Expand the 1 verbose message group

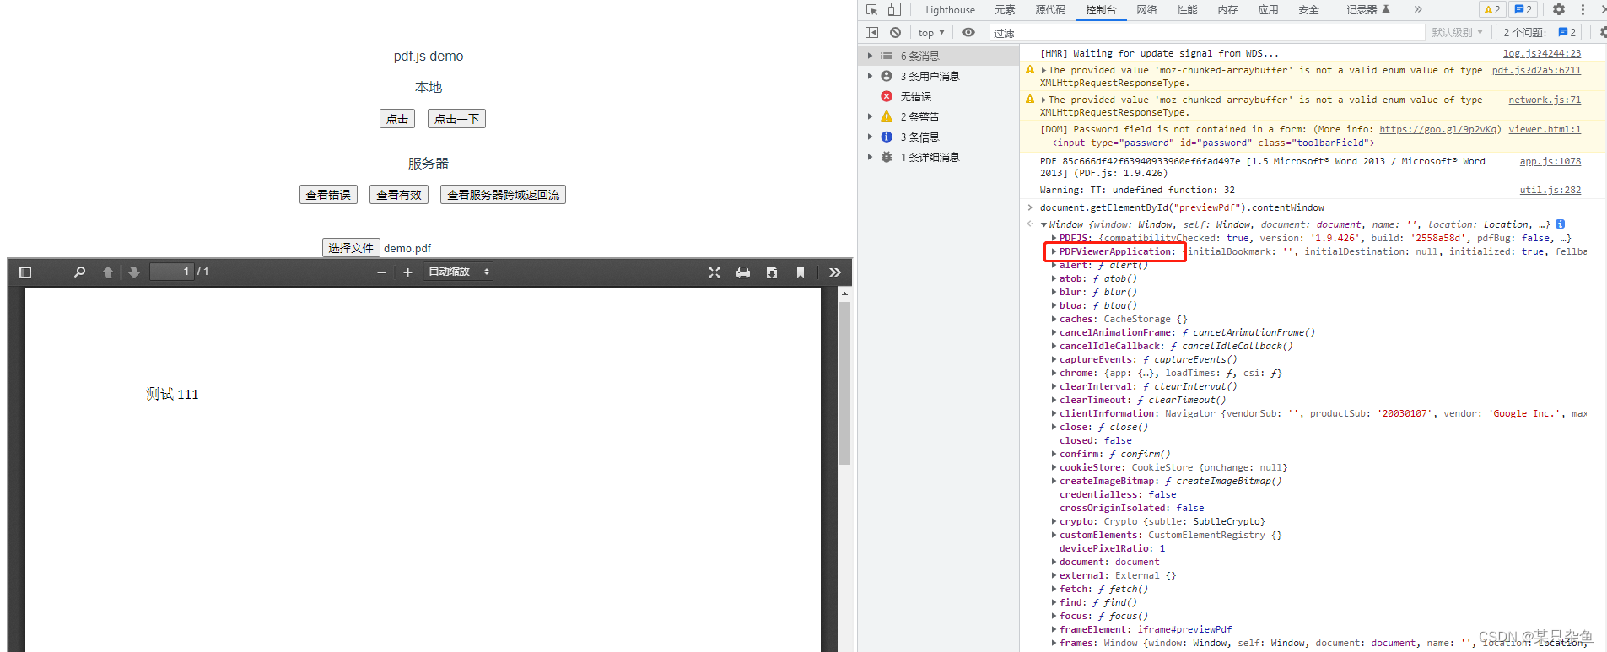click(871, 157)
